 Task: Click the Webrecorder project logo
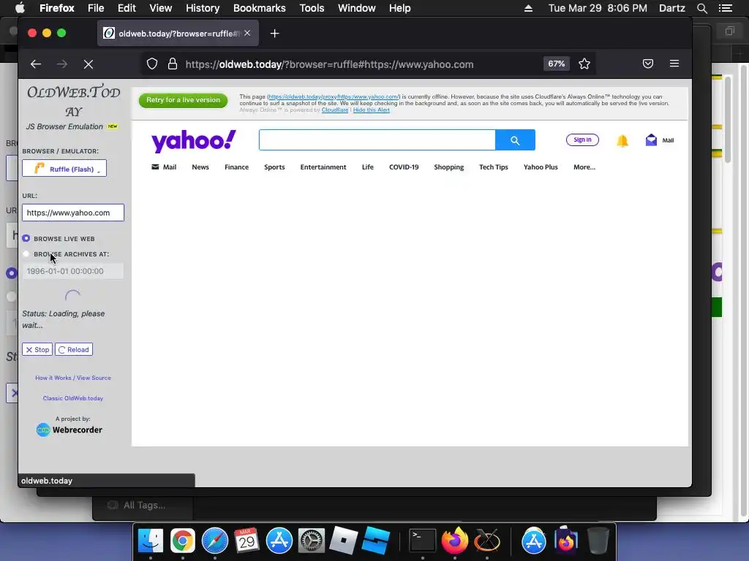coord(69,430)
